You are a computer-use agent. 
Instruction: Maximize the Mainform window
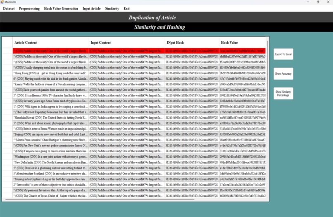click(318, 2)
